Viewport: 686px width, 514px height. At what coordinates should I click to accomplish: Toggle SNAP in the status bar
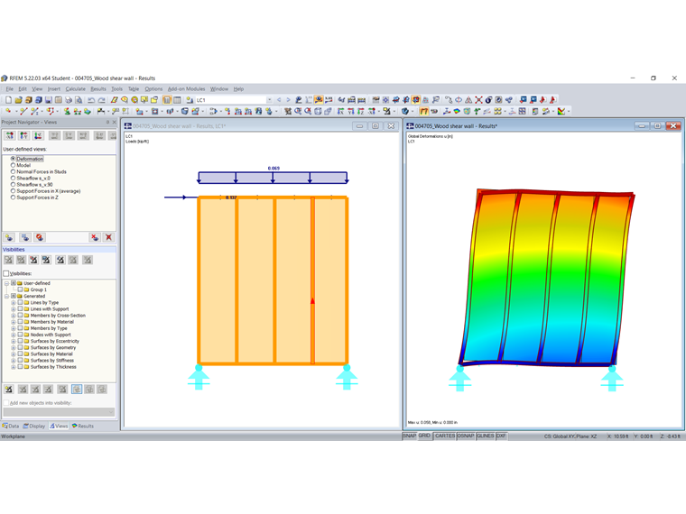coord(410,436)
